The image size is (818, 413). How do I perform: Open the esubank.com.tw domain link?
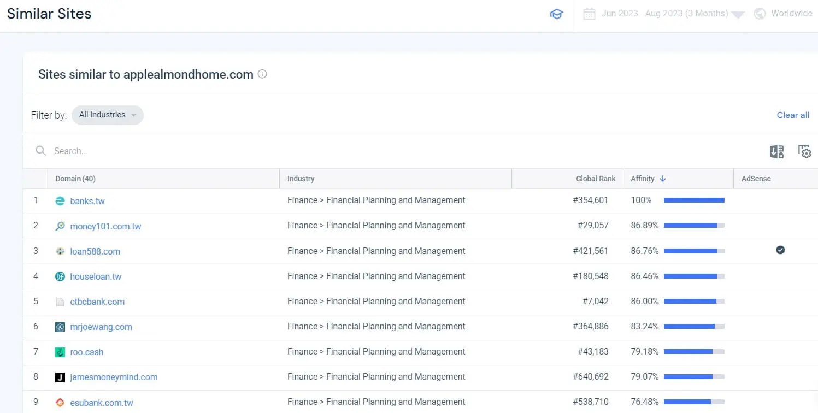click(102, 403)
